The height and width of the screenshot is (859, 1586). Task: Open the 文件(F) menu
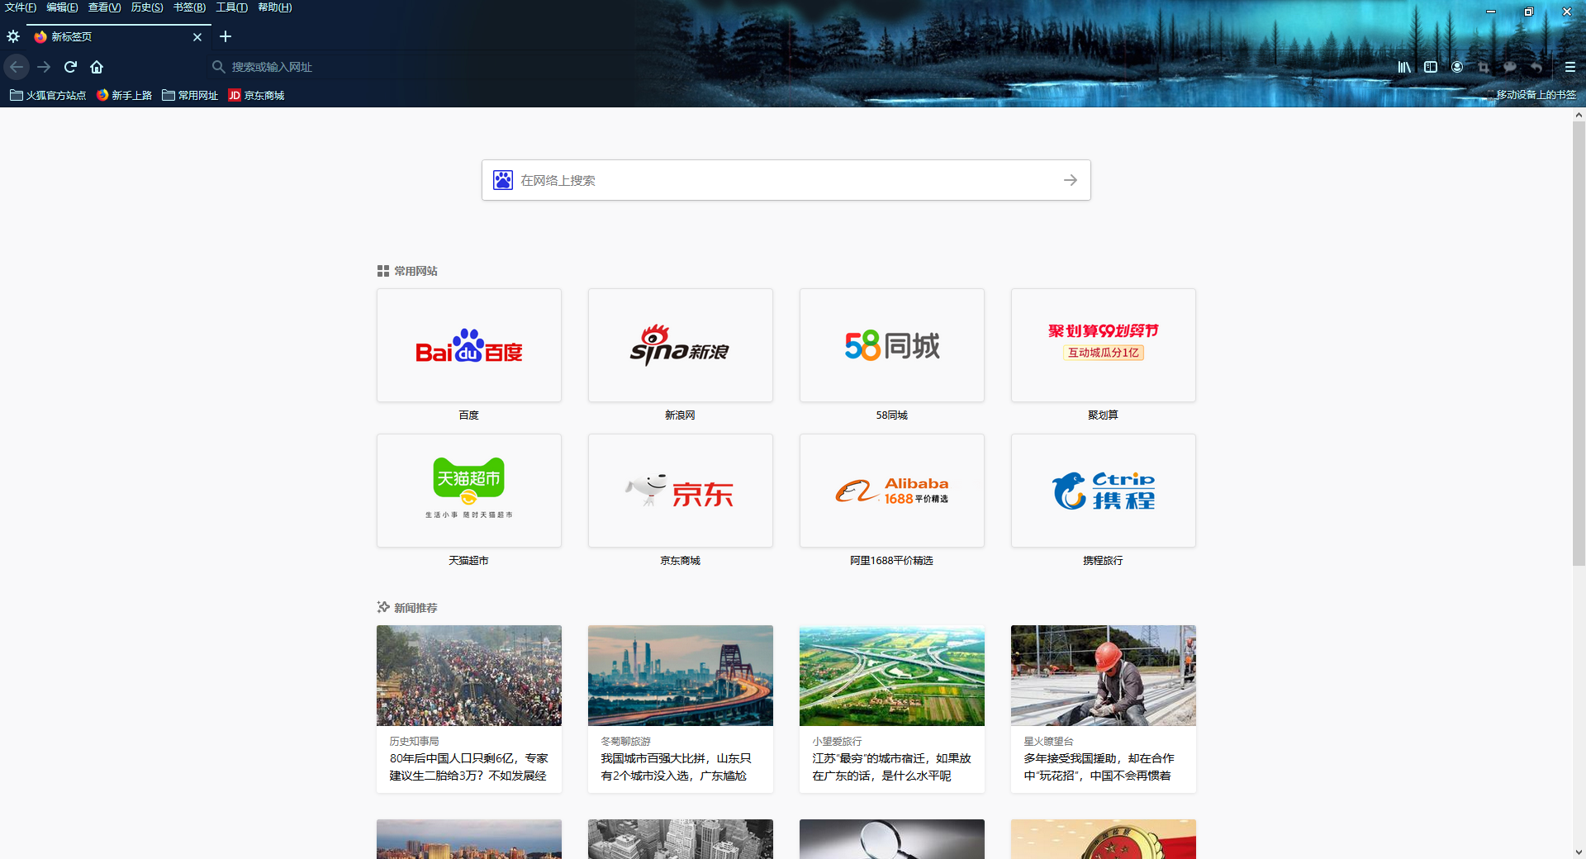click(21, 7)
